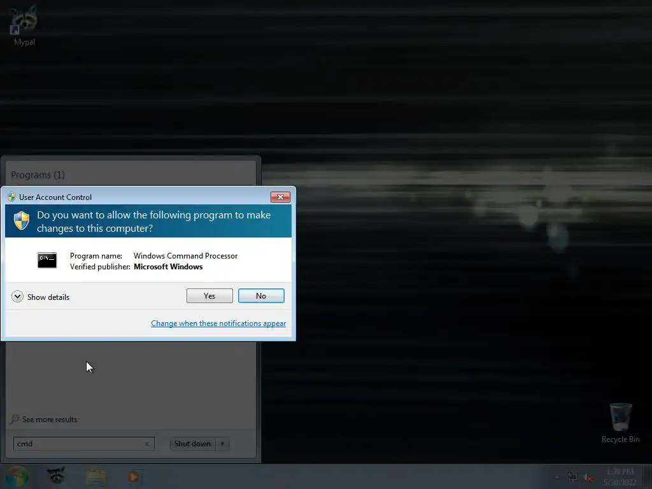
Task: Click the Start menu search field containing 'cmd'
Action: pos(84,444)
